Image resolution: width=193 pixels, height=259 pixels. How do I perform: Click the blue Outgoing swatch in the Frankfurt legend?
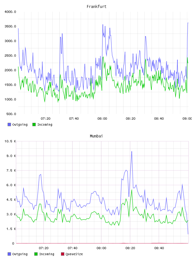click(x=9, y=124)
